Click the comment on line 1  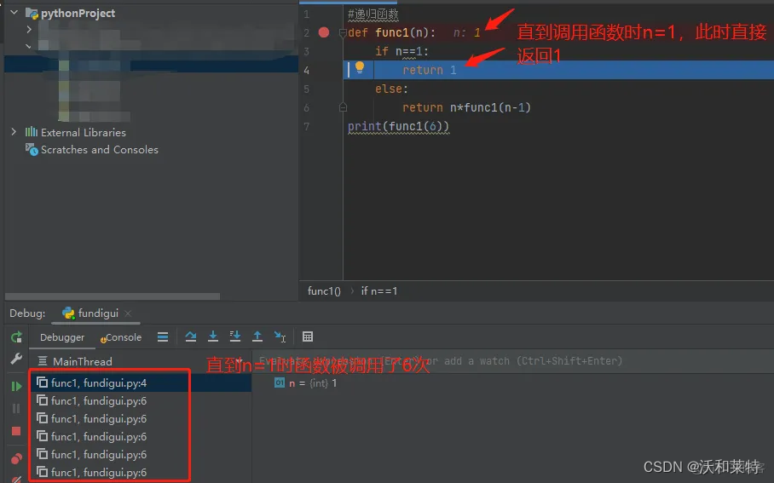pyautogui.click(x=373, y=14)
